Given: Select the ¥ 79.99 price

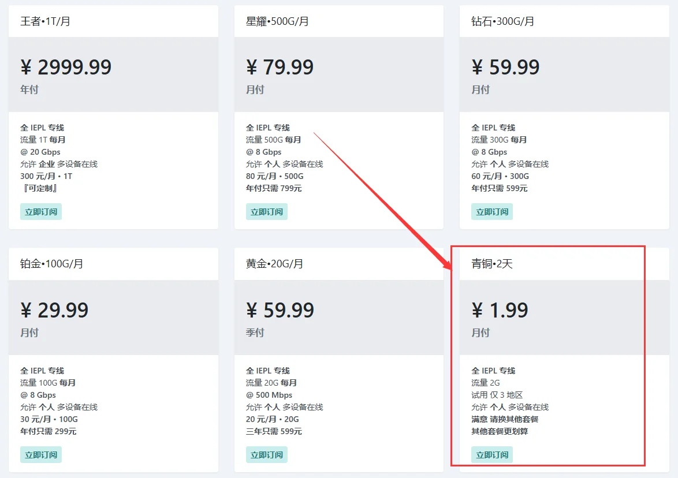Looking at the screenshot, I should 280,68.
